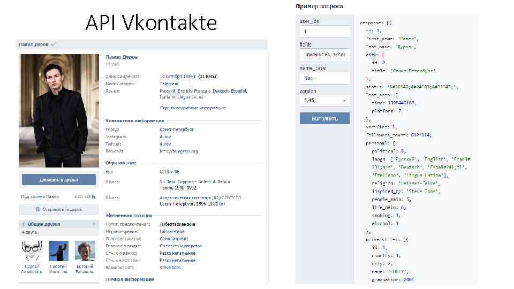Click the Lingua Latina language link

tap(191, 97)
